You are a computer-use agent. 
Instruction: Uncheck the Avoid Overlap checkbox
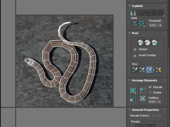(135, 56)
